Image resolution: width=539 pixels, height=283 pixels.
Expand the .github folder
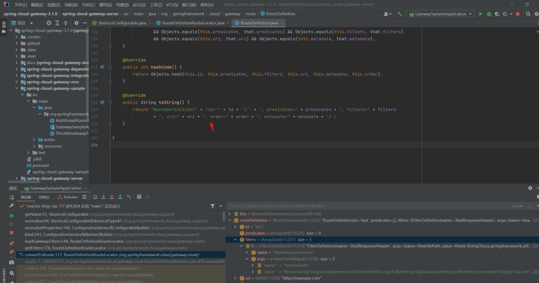(x=16, y=44)
